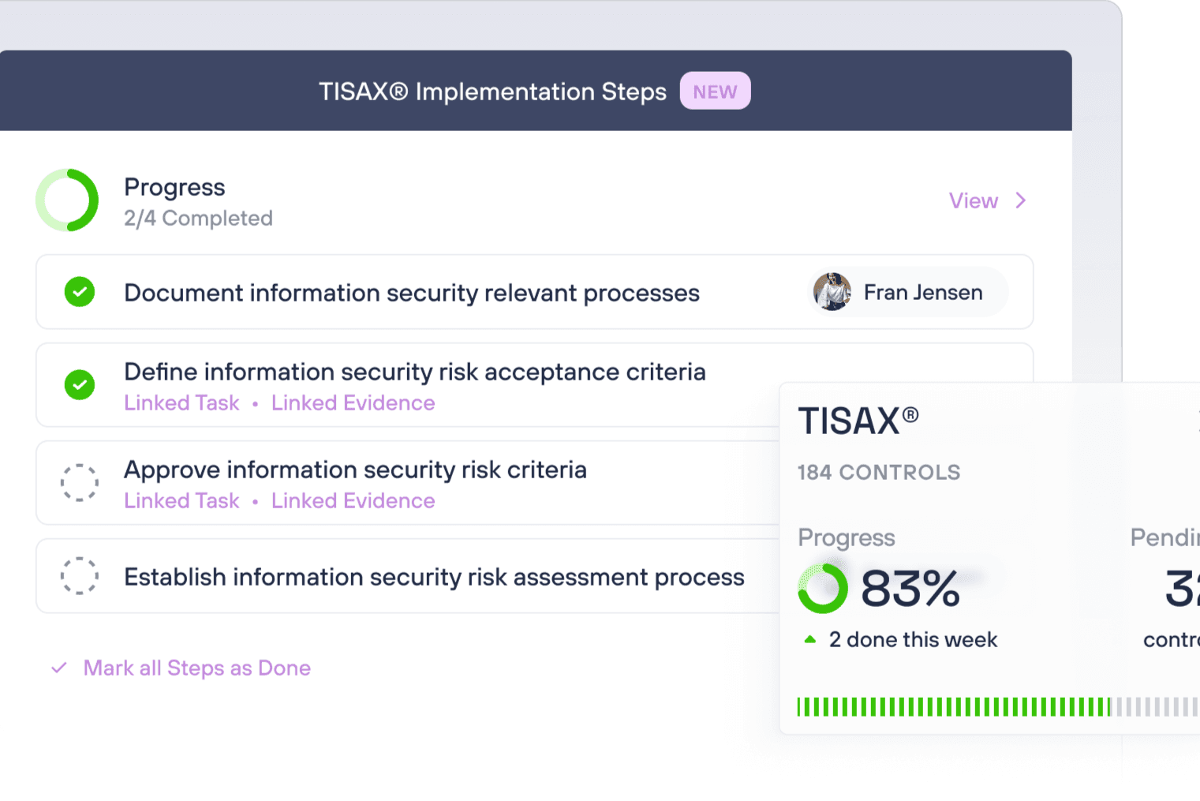This screenshot has width=1200, height=801.
Task: Open Linked Evidence under Approve risk criteria
Action: coord(353,501)
